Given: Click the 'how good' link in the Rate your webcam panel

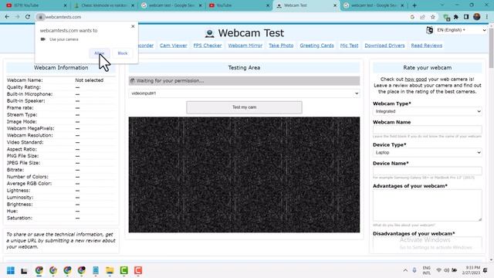Looking at the screenshot, I should (x=415, y=79).
